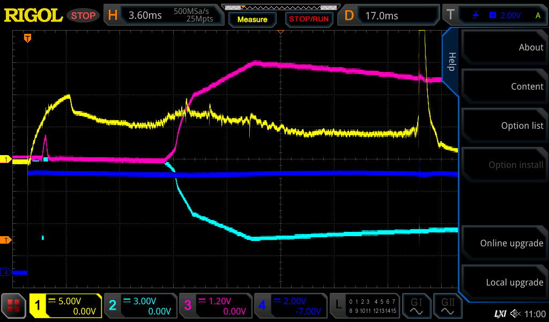This screenshot has height=322, width=549.
Task: Select About in the Help menu
Action: click(x=504, y=47)
